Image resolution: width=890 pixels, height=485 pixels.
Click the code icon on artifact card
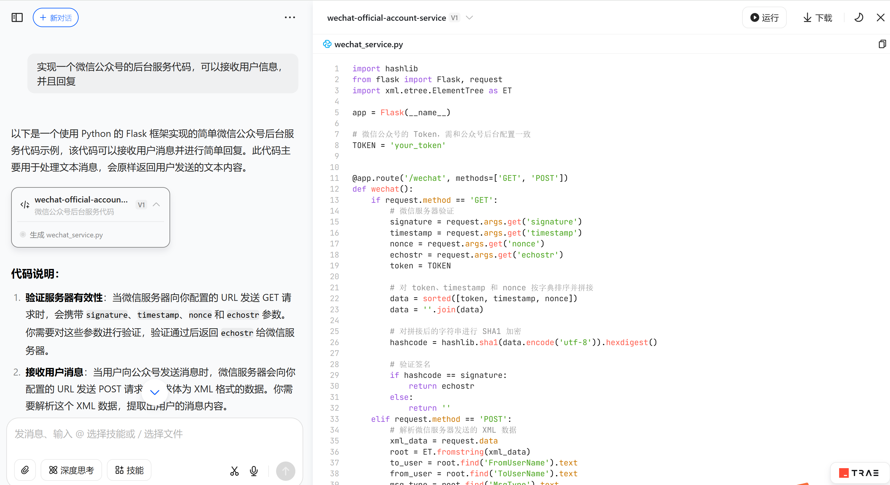(25, 205)
